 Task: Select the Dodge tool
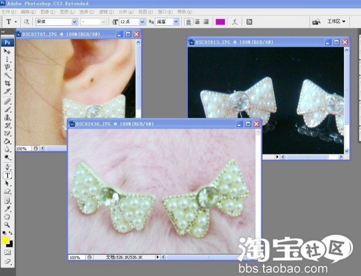7,157
